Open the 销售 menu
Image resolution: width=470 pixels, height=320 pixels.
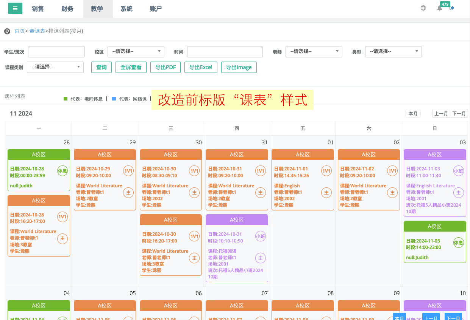click(38, 9)
